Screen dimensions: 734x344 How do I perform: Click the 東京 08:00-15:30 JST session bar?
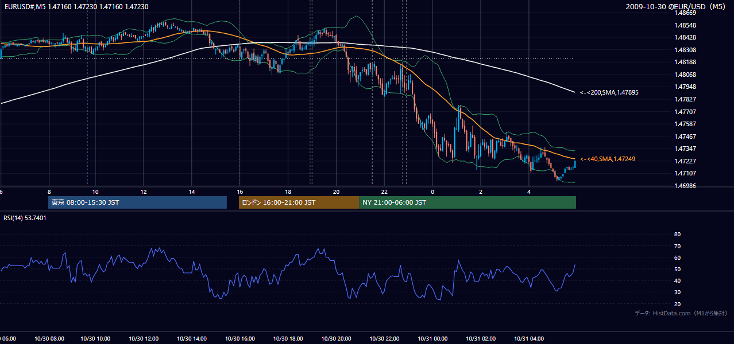point(138,202)
